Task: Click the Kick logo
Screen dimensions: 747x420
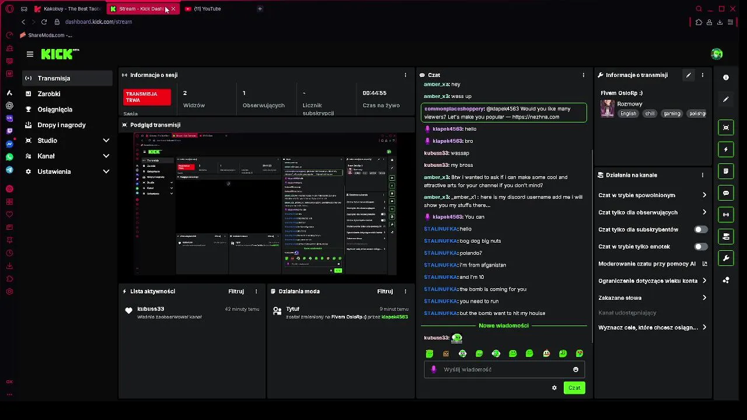Action: (x=60, y=54)
